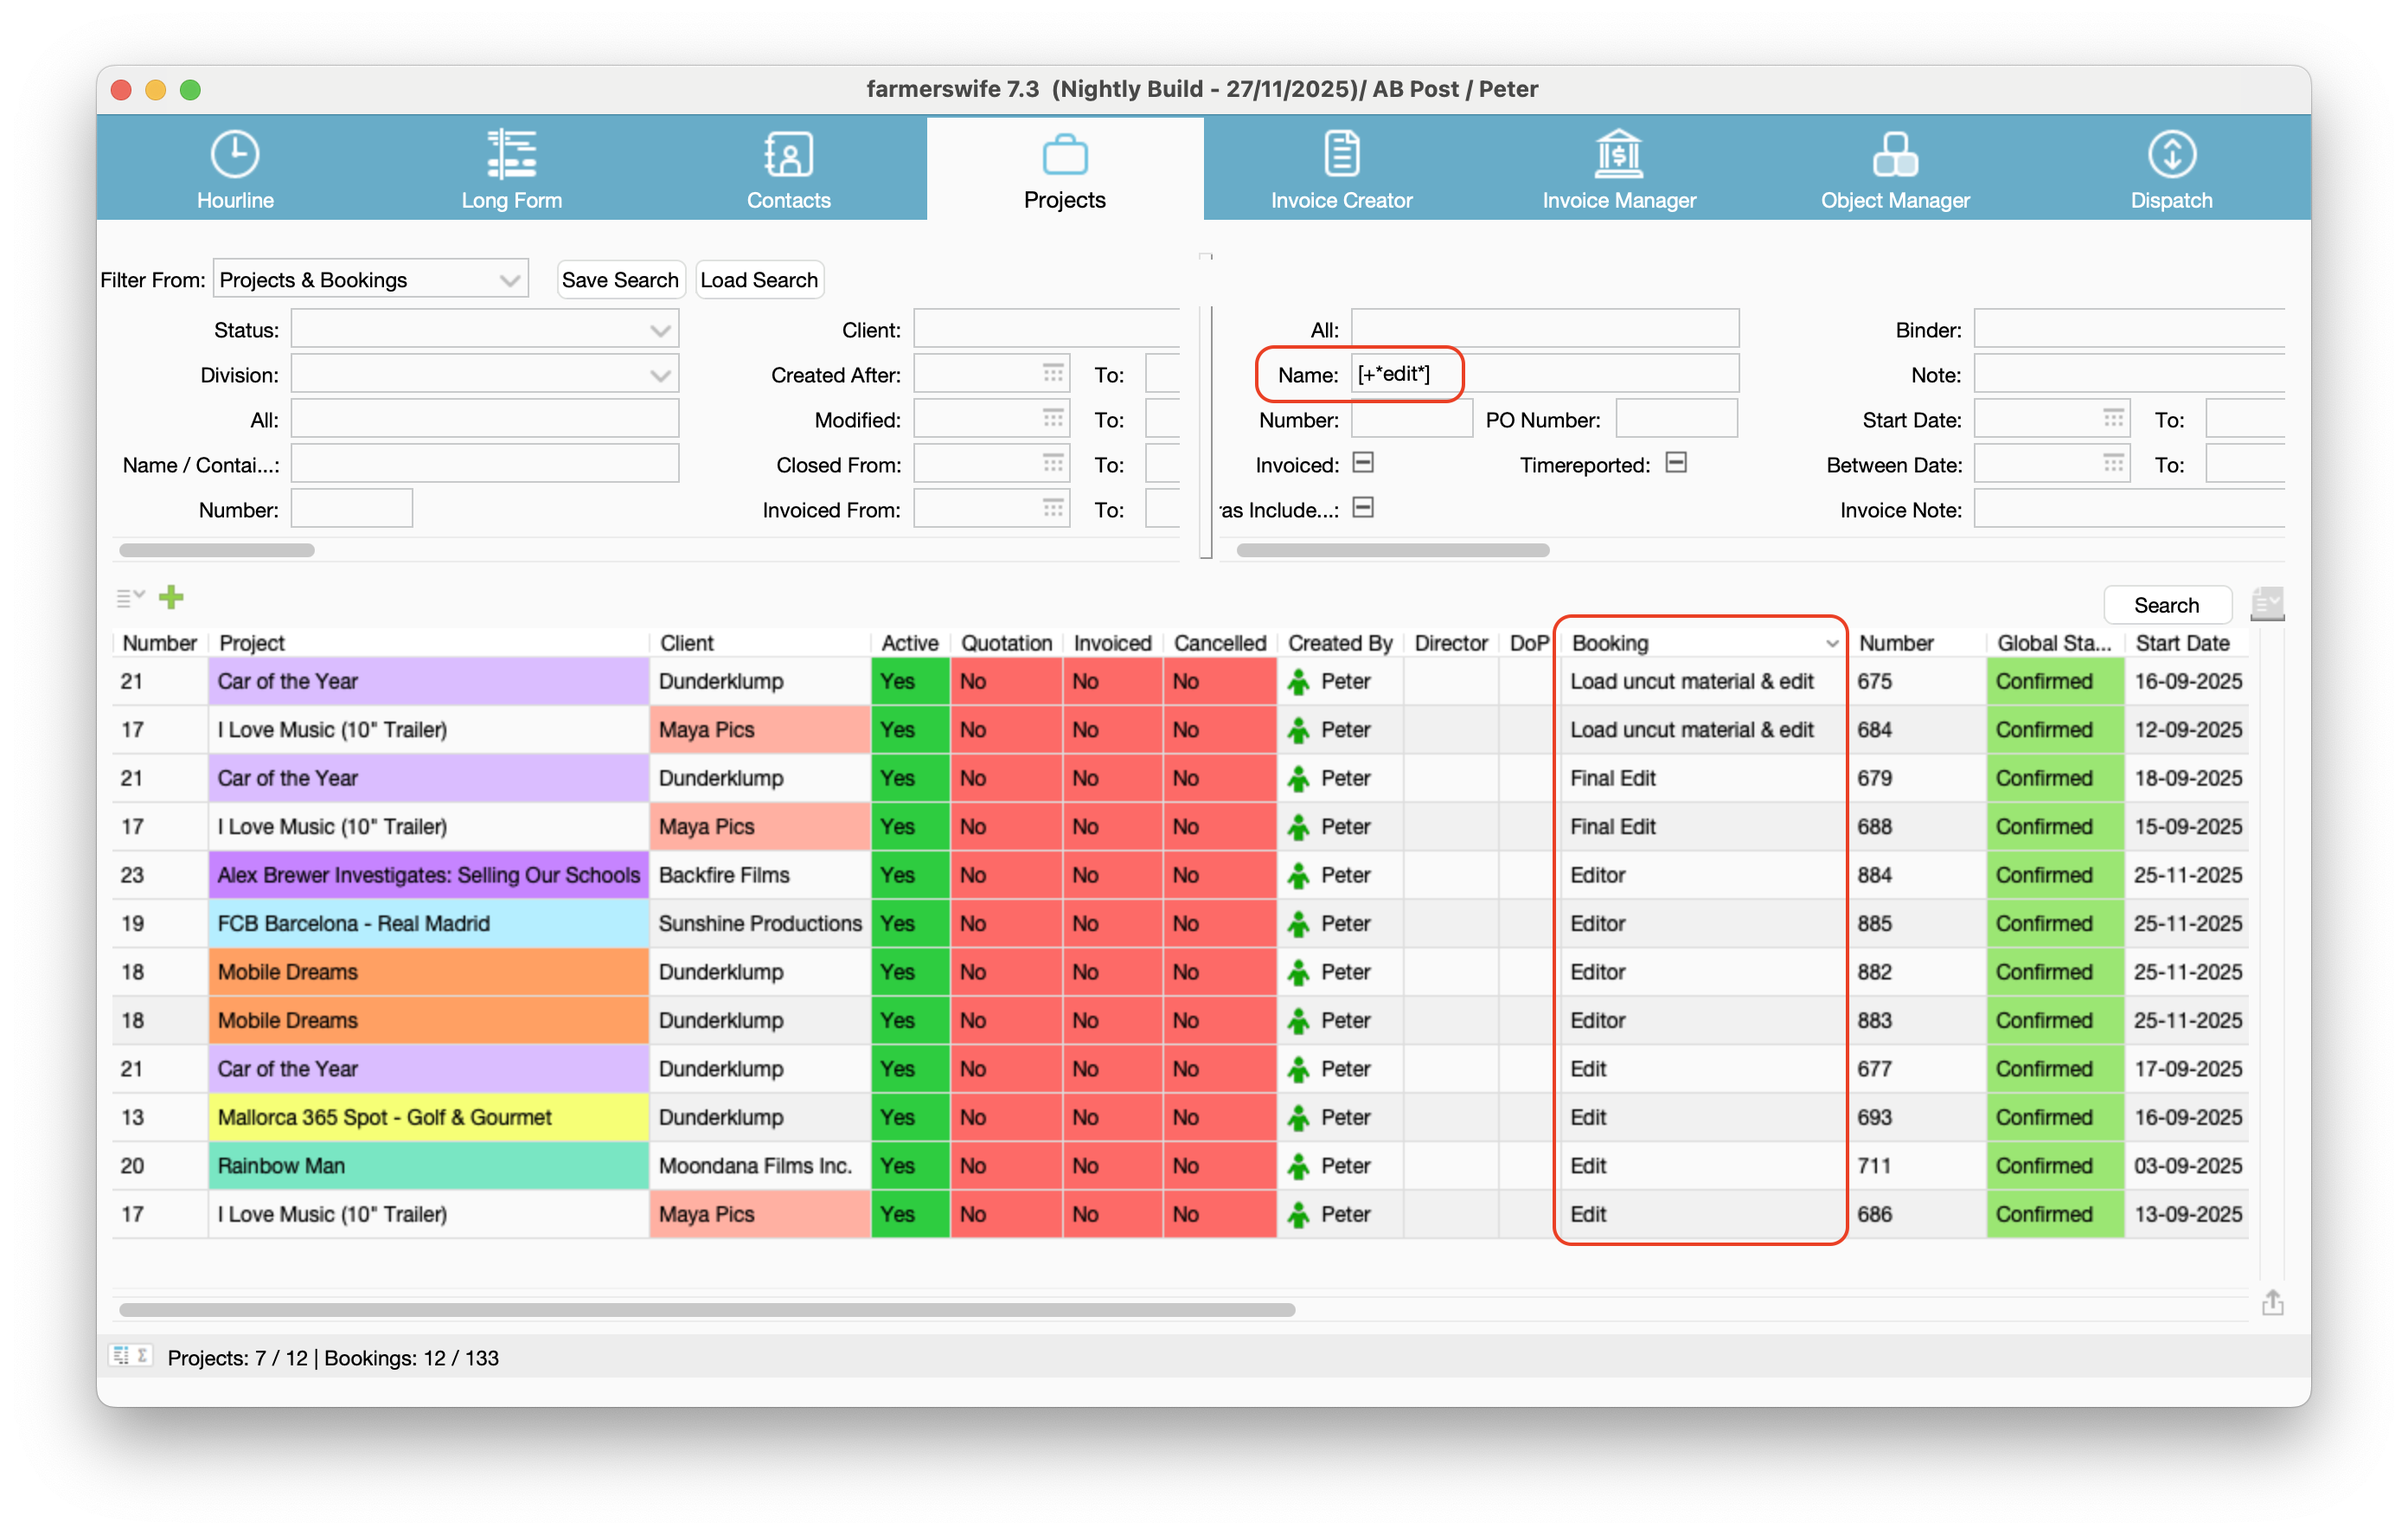Click the column settings icon beside Search
Image resolution: width=2408 pixels, height=1535 pixels.
coord(2266,603)
